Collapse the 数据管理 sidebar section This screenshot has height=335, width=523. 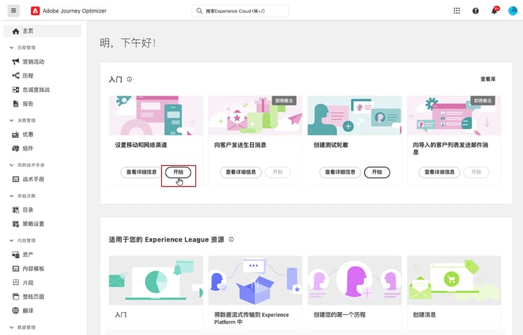point(12,327)
